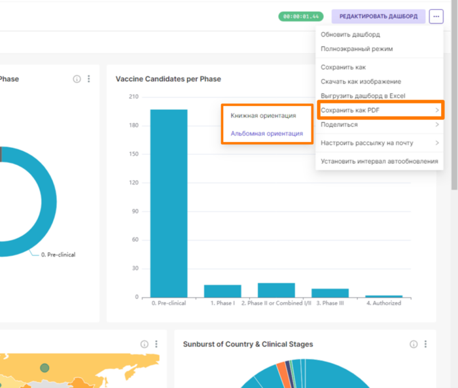Open the three-dot dashboard actions menu
Viewport: 458px width, 388px height.
tap(436, 16)
